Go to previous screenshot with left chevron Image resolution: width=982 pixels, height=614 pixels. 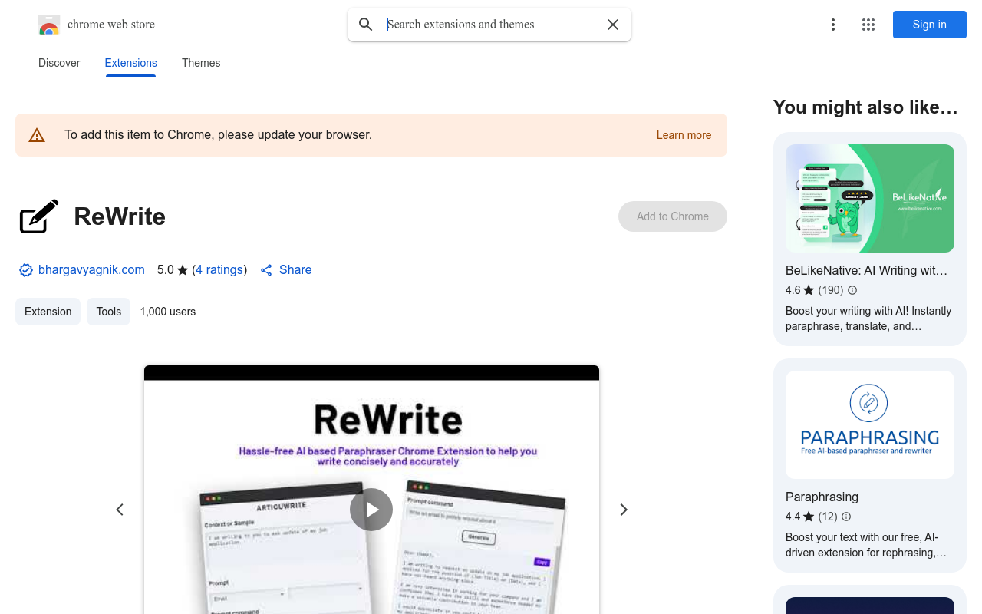pyautogui.click(x=120, y=510)
